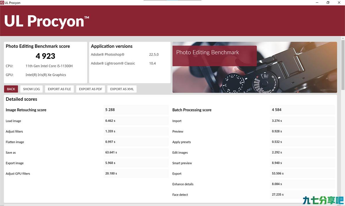Screen dimensions: 345x206
Task: Click the Import time 3.274 s
Action: pyautogui.click(x=277, y=121)
